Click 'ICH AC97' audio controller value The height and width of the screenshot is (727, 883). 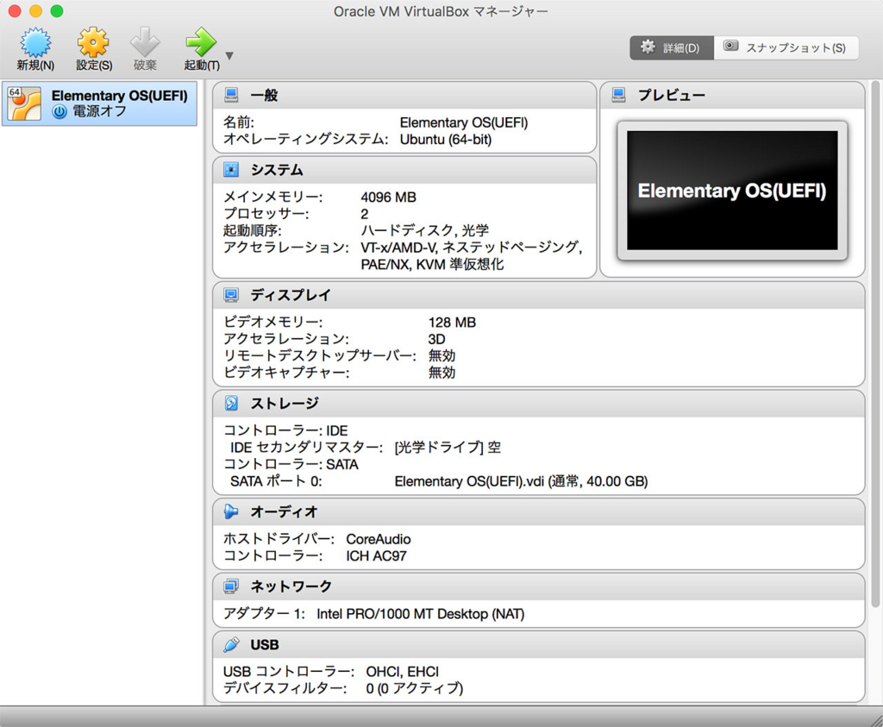376,556
